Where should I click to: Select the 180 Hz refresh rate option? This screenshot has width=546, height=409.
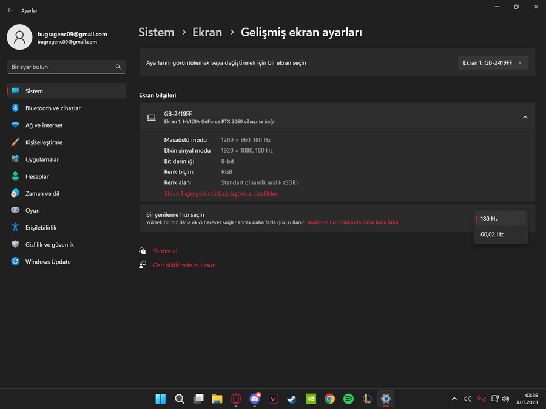click(x=500, y=219)
